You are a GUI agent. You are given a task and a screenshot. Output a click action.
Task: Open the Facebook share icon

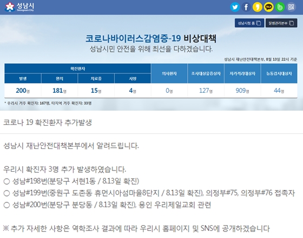click(x=246, y=7)
